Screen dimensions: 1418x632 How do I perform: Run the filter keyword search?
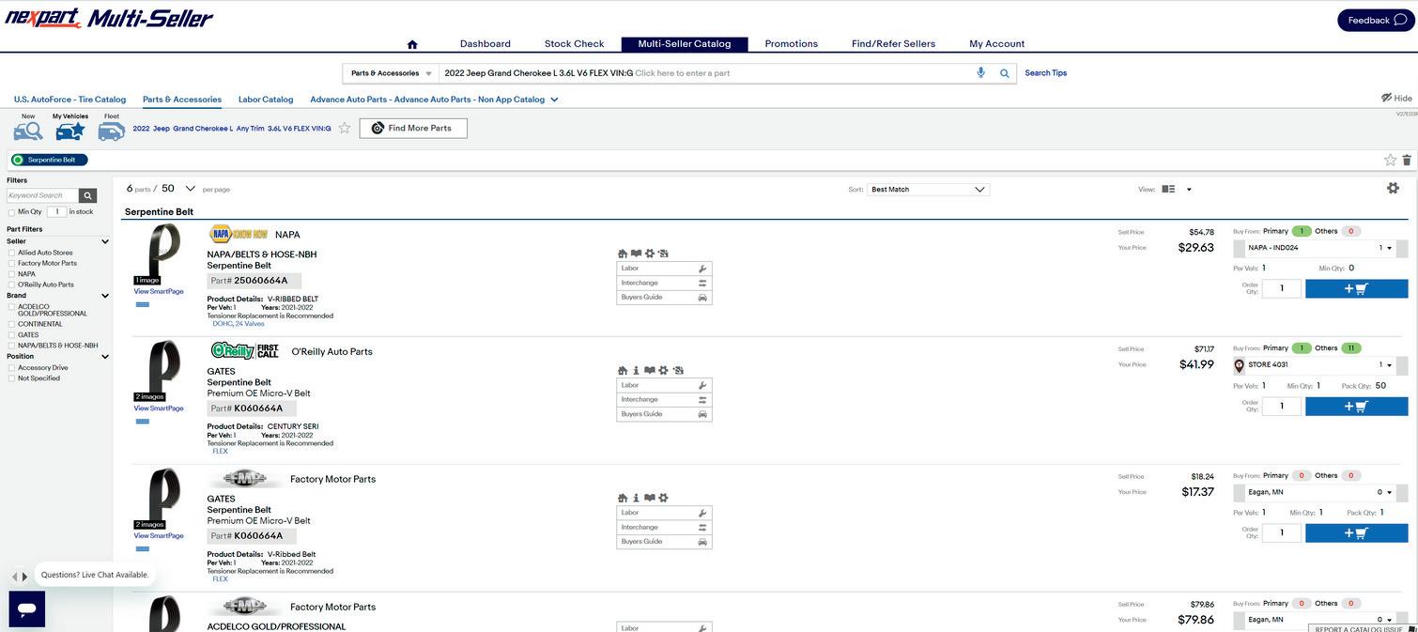click(x=87, y=195)
